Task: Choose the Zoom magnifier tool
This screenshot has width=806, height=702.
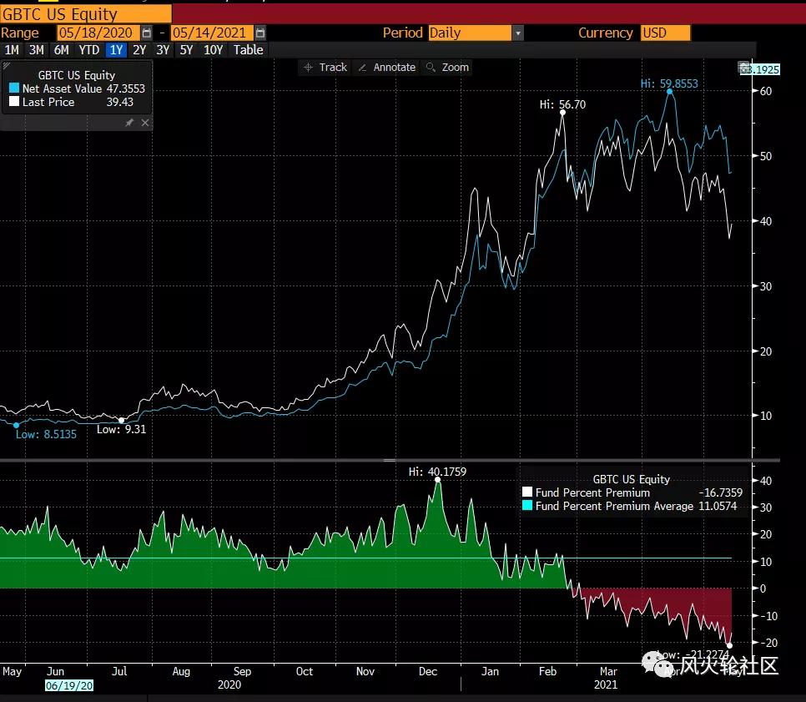Action: (x=447, y=67)
